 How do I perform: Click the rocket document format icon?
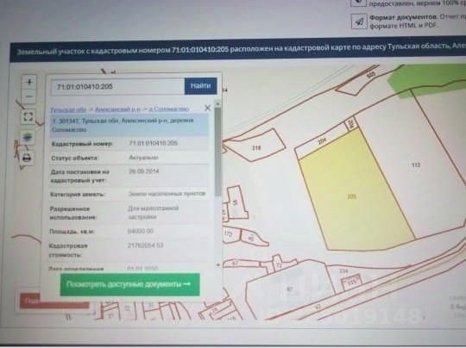(x=359, y=22)
